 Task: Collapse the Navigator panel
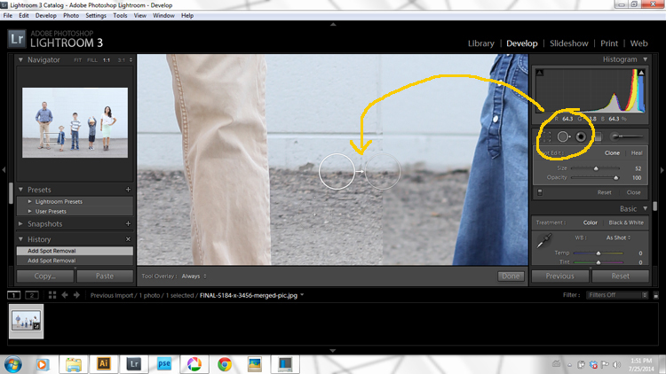point(20,59)
